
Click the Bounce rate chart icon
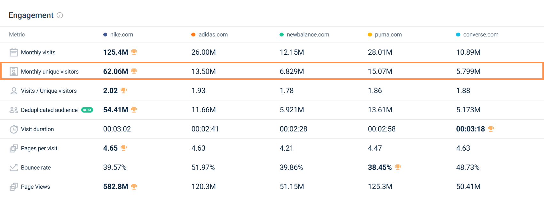14,168
